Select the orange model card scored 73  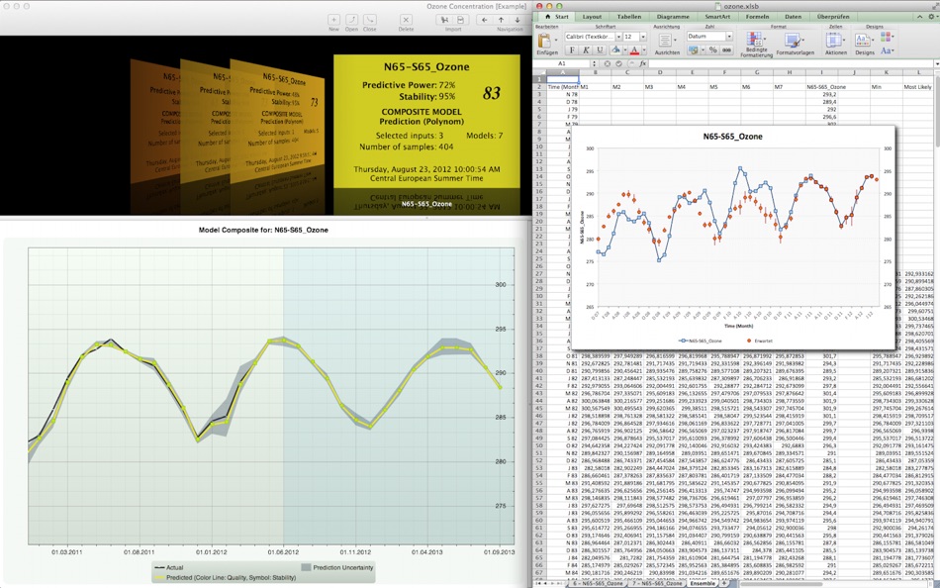tap(277, 121)
